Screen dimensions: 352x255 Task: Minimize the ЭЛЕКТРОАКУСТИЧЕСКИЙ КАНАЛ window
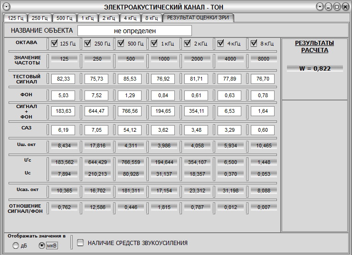(x=329, y=7)
